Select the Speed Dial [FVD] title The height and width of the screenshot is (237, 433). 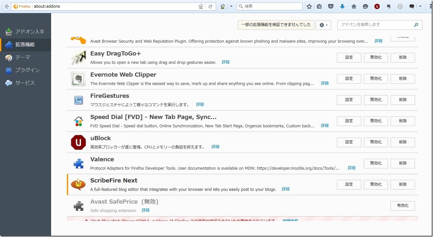(153, 117)
